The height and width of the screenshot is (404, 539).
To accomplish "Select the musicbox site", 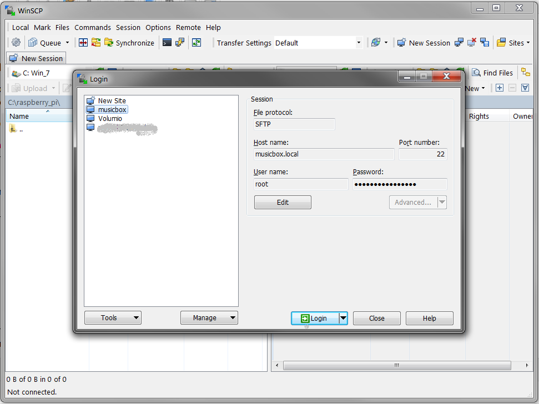I will (112, 110).
